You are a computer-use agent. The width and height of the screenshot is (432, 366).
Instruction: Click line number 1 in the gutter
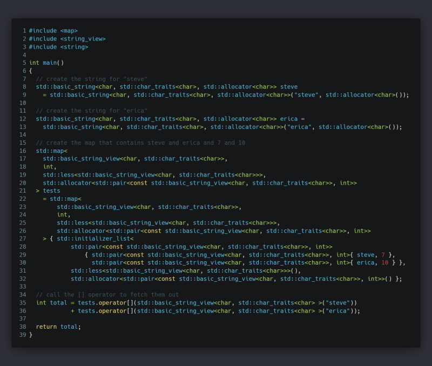tap(24, 31)
